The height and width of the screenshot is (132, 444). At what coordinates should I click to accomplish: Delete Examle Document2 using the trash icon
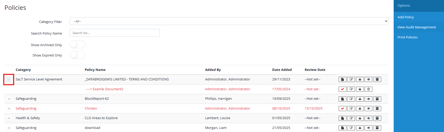click(368, 89)
